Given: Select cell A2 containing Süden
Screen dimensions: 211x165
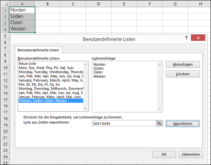Looking at the screenshot, I should coord(22,16).
